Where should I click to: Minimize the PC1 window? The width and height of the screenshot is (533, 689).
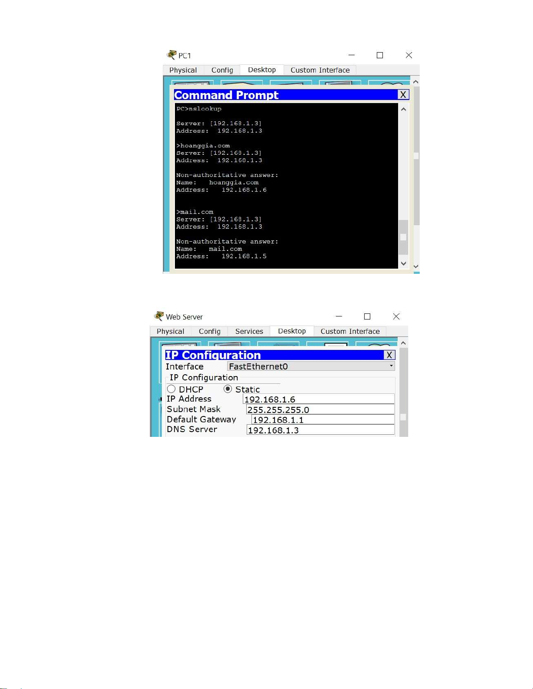[352, 55]
